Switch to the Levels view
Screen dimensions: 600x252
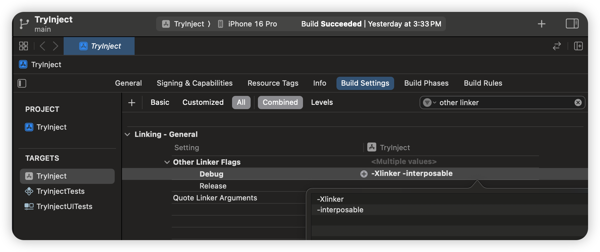pos(322,103)
